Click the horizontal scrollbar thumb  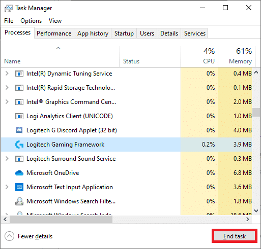coord(61,220)
